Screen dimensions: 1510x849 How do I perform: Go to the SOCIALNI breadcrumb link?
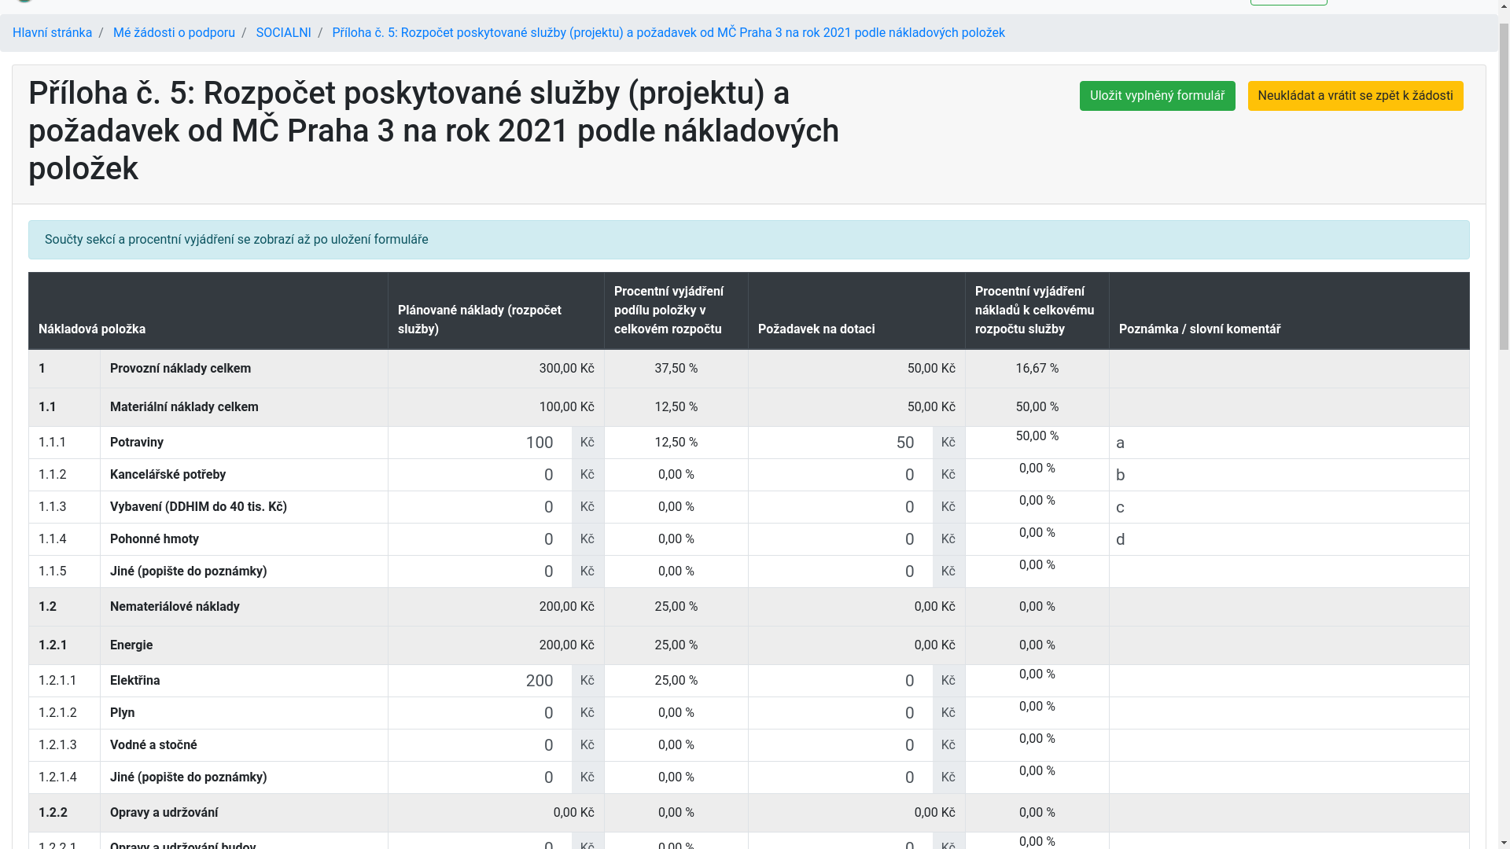click(x=283, y=33)
